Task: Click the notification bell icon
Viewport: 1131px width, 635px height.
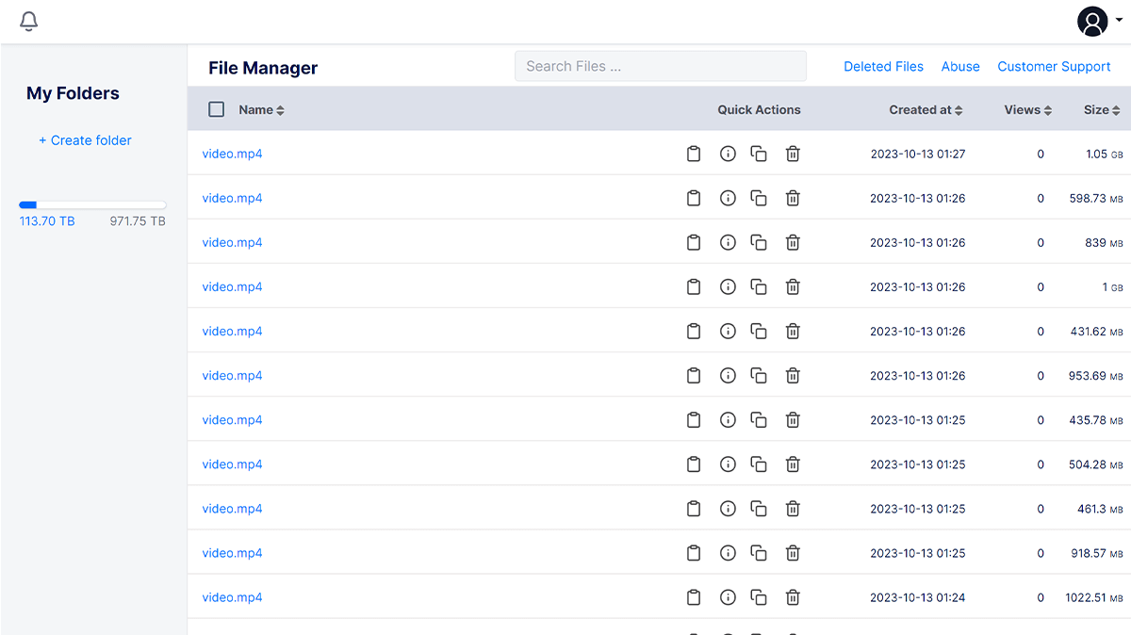Action: click(29, 22)
